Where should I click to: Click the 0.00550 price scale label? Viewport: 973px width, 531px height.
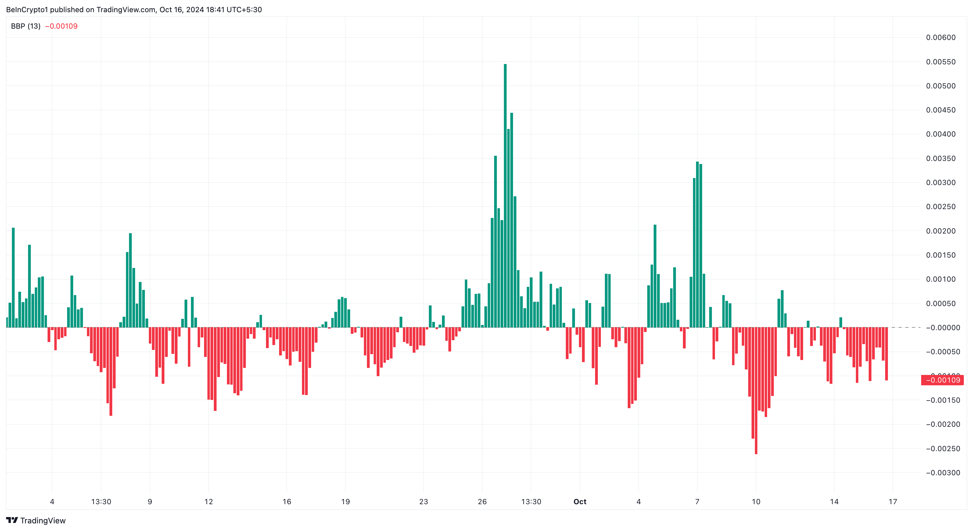click(941, 62)
